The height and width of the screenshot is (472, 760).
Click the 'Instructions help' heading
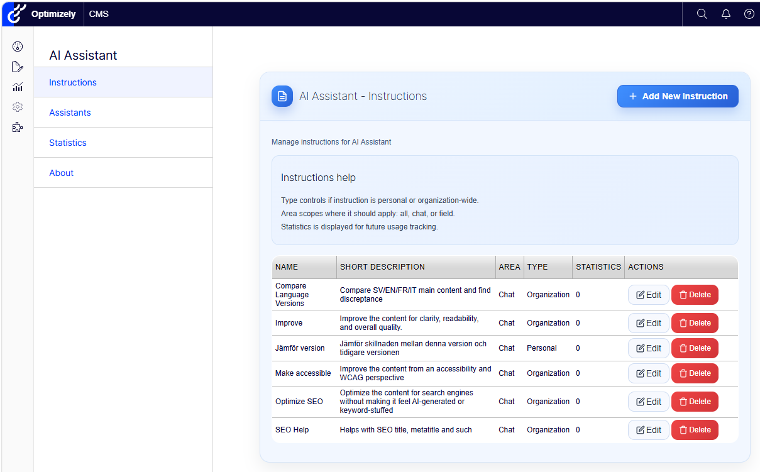(x=318, y=178)
